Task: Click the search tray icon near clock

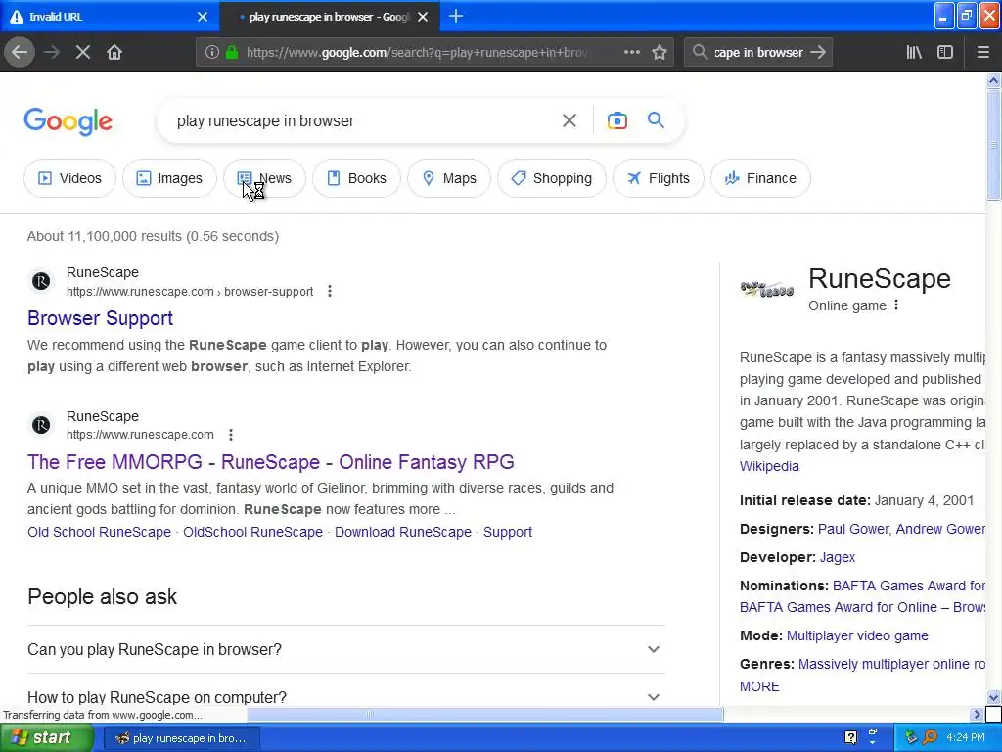Action: point(930,737)
